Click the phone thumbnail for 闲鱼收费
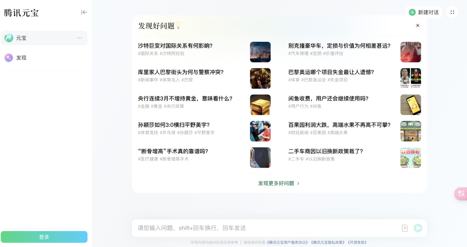 [x=411, y=105]
